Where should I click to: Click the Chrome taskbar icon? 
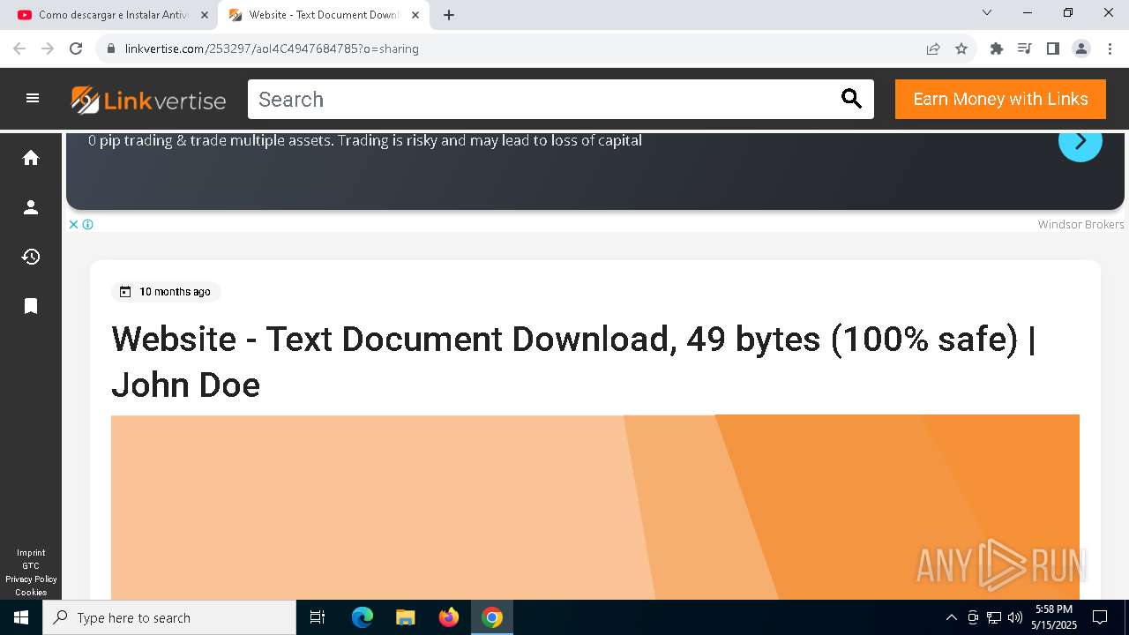(492, 617)
